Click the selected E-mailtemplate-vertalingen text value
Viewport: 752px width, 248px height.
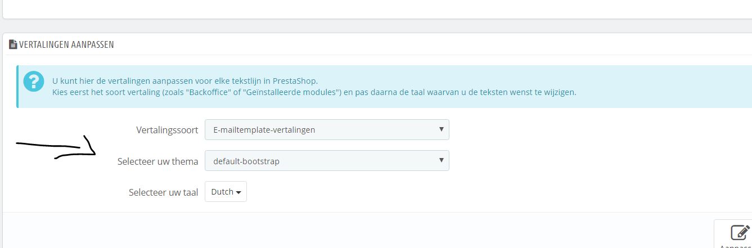(264, 130)
